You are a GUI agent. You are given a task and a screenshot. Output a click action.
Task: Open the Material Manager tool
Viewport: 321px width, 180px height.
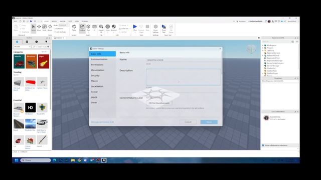[x=114, y=27]
